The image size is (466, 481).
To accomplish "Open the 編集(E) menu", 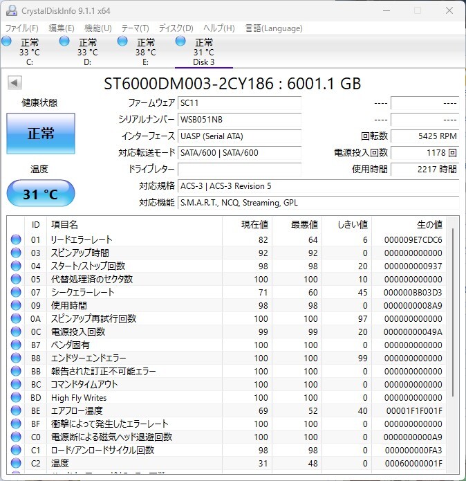I will [x=62, y=28].
